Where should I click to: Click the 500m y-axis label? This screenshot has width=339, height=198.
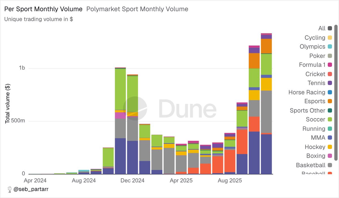18,121
